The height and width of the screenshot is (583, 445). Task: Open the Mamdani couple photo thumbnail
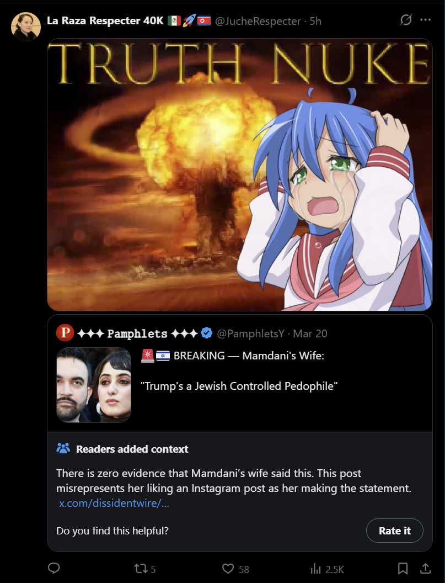[94, 385]
